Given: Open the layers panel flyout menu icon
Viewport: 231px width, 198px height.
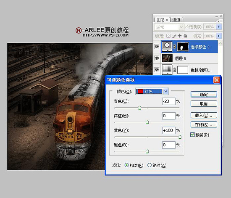Looking at the screenshot, I should [x=220, y=21].
